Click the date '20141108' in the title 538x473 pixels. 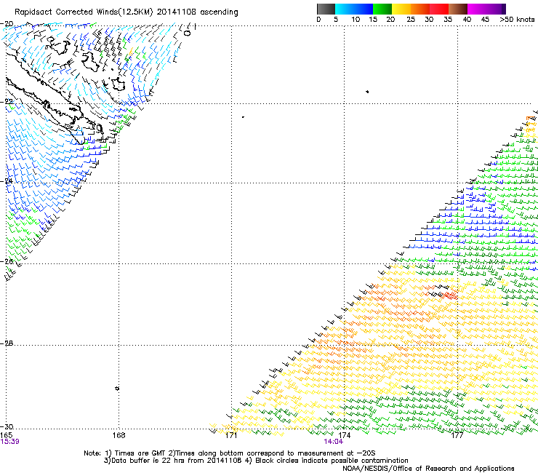point(177,12)
